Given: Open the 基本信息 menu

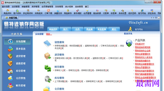Looking at the screenshot, I should point(6,6).
